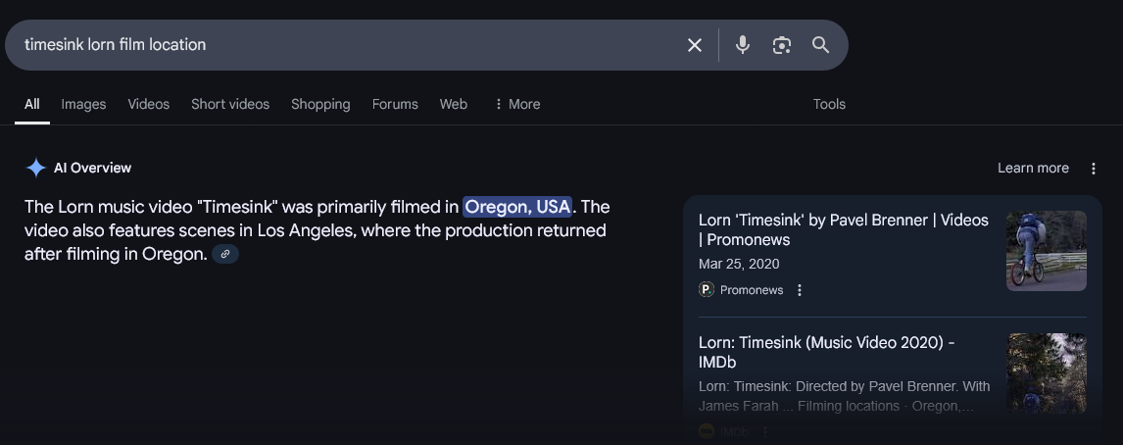
Task: Open the AI Overview source link chip
Action: pyautogui.click(x=225, y=255)
